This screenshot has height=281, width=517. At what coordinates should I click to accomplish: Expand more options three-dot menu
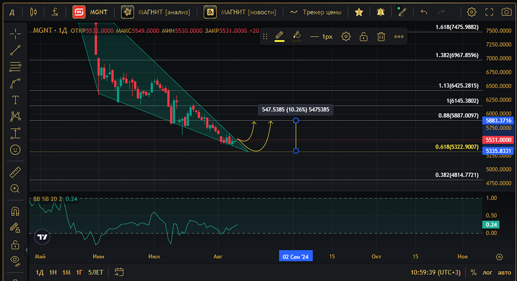(x=399, y=37)
